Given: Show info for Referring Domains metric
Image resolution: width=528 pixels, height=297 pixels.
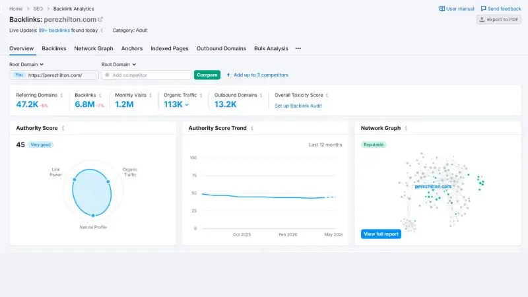Looking at the screenshot, I should point(61,95).
